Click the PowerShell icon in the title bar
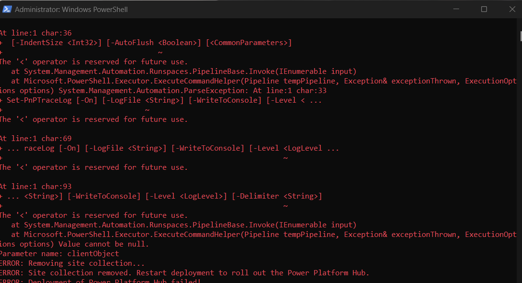 (7, 9)
